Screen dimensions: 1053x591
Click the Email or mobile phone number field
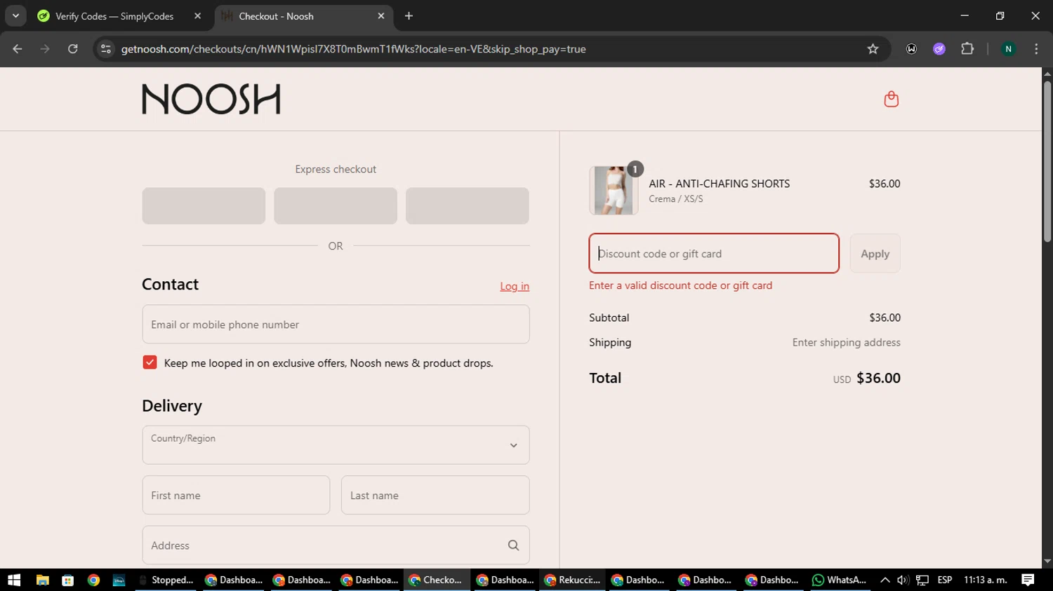click(x=336, y=325)
